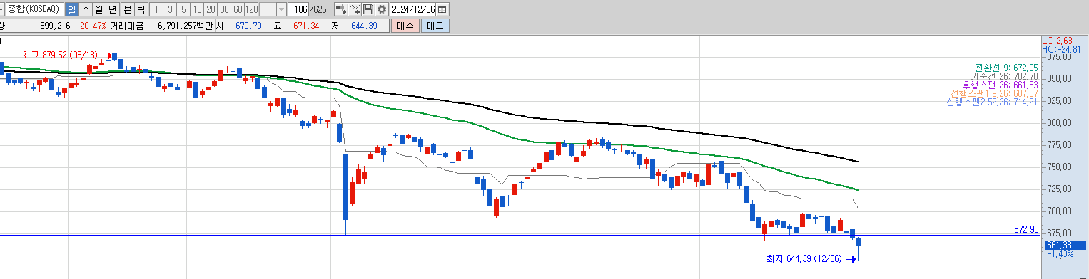This screenshot has height=279, width=1089.
Task: Click the add candlestick chart icon
Action: pyautogui.click(x=341, y=9)
